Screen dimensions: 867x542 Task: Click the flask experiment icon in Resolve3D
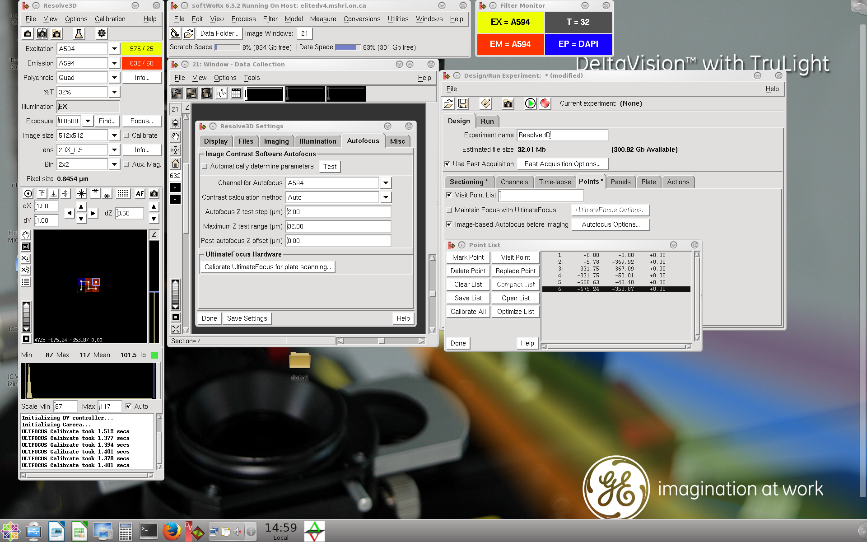pos(79,33)
